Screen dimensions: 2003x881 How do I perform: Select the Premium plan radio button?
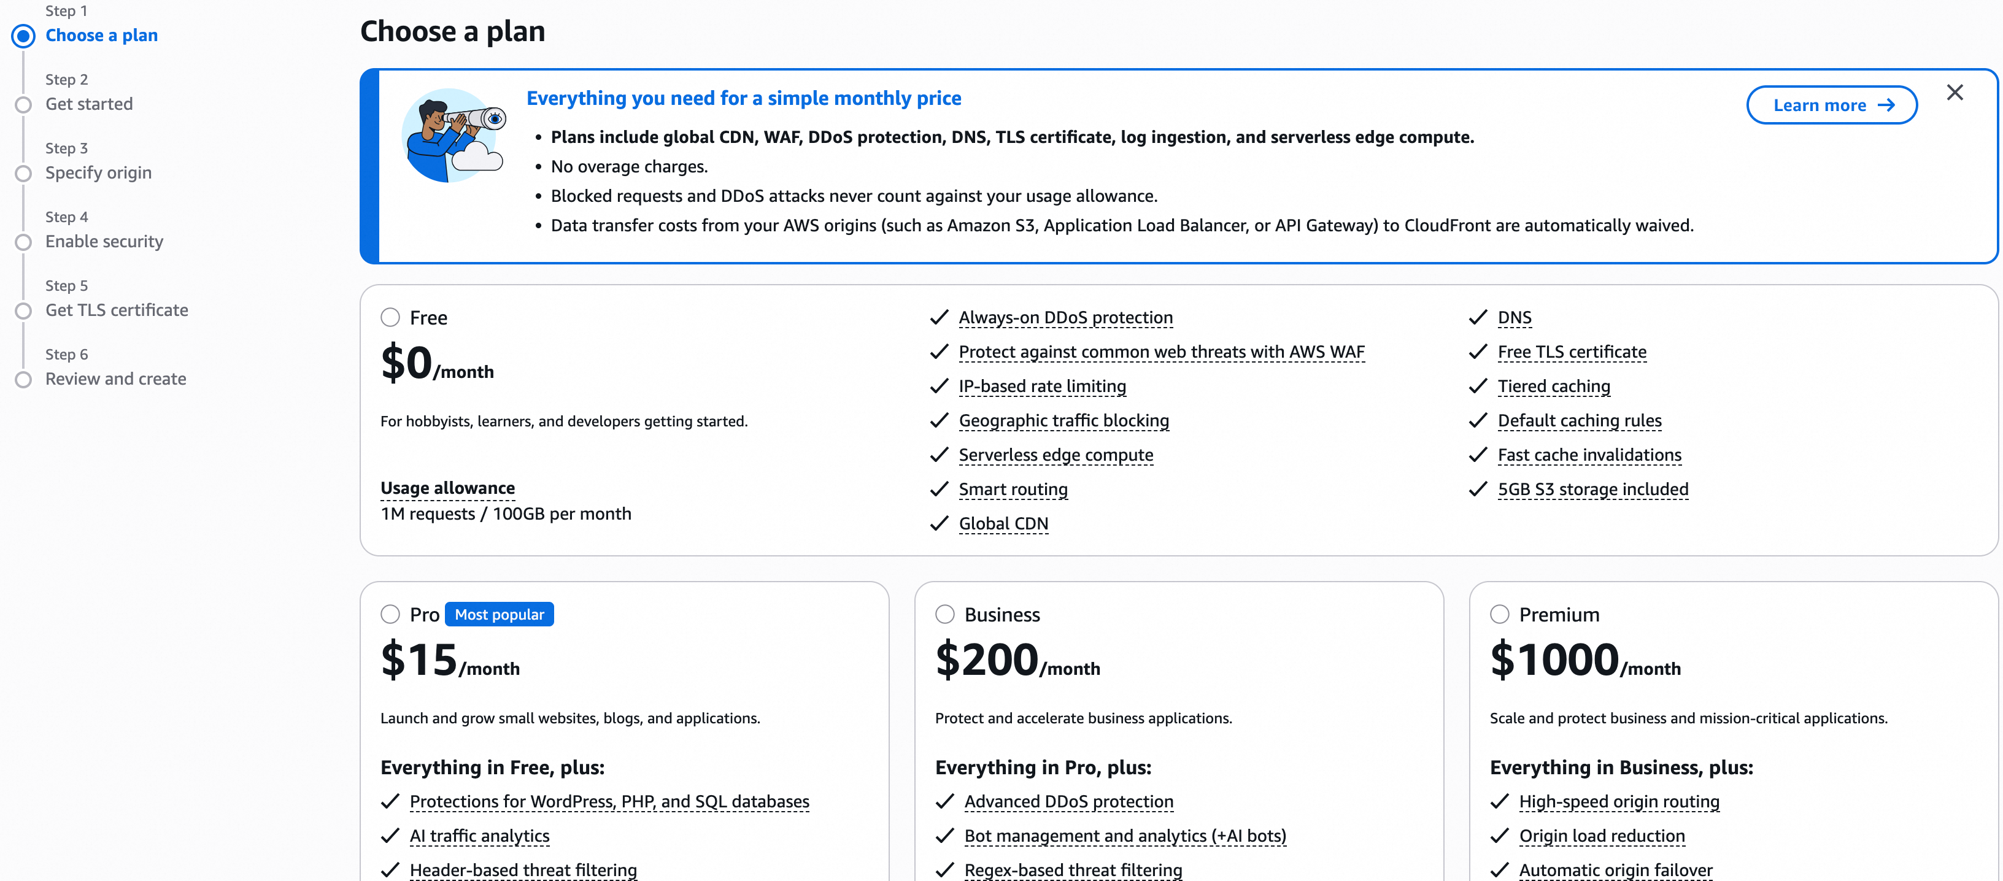pyautogui.click(x=1499, y=614)
